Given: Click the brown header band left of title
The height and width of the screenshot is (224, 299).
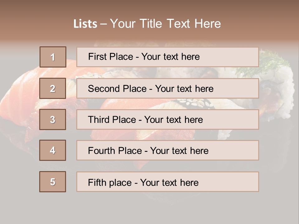Looking at the screenshot, I should point(36,21).
